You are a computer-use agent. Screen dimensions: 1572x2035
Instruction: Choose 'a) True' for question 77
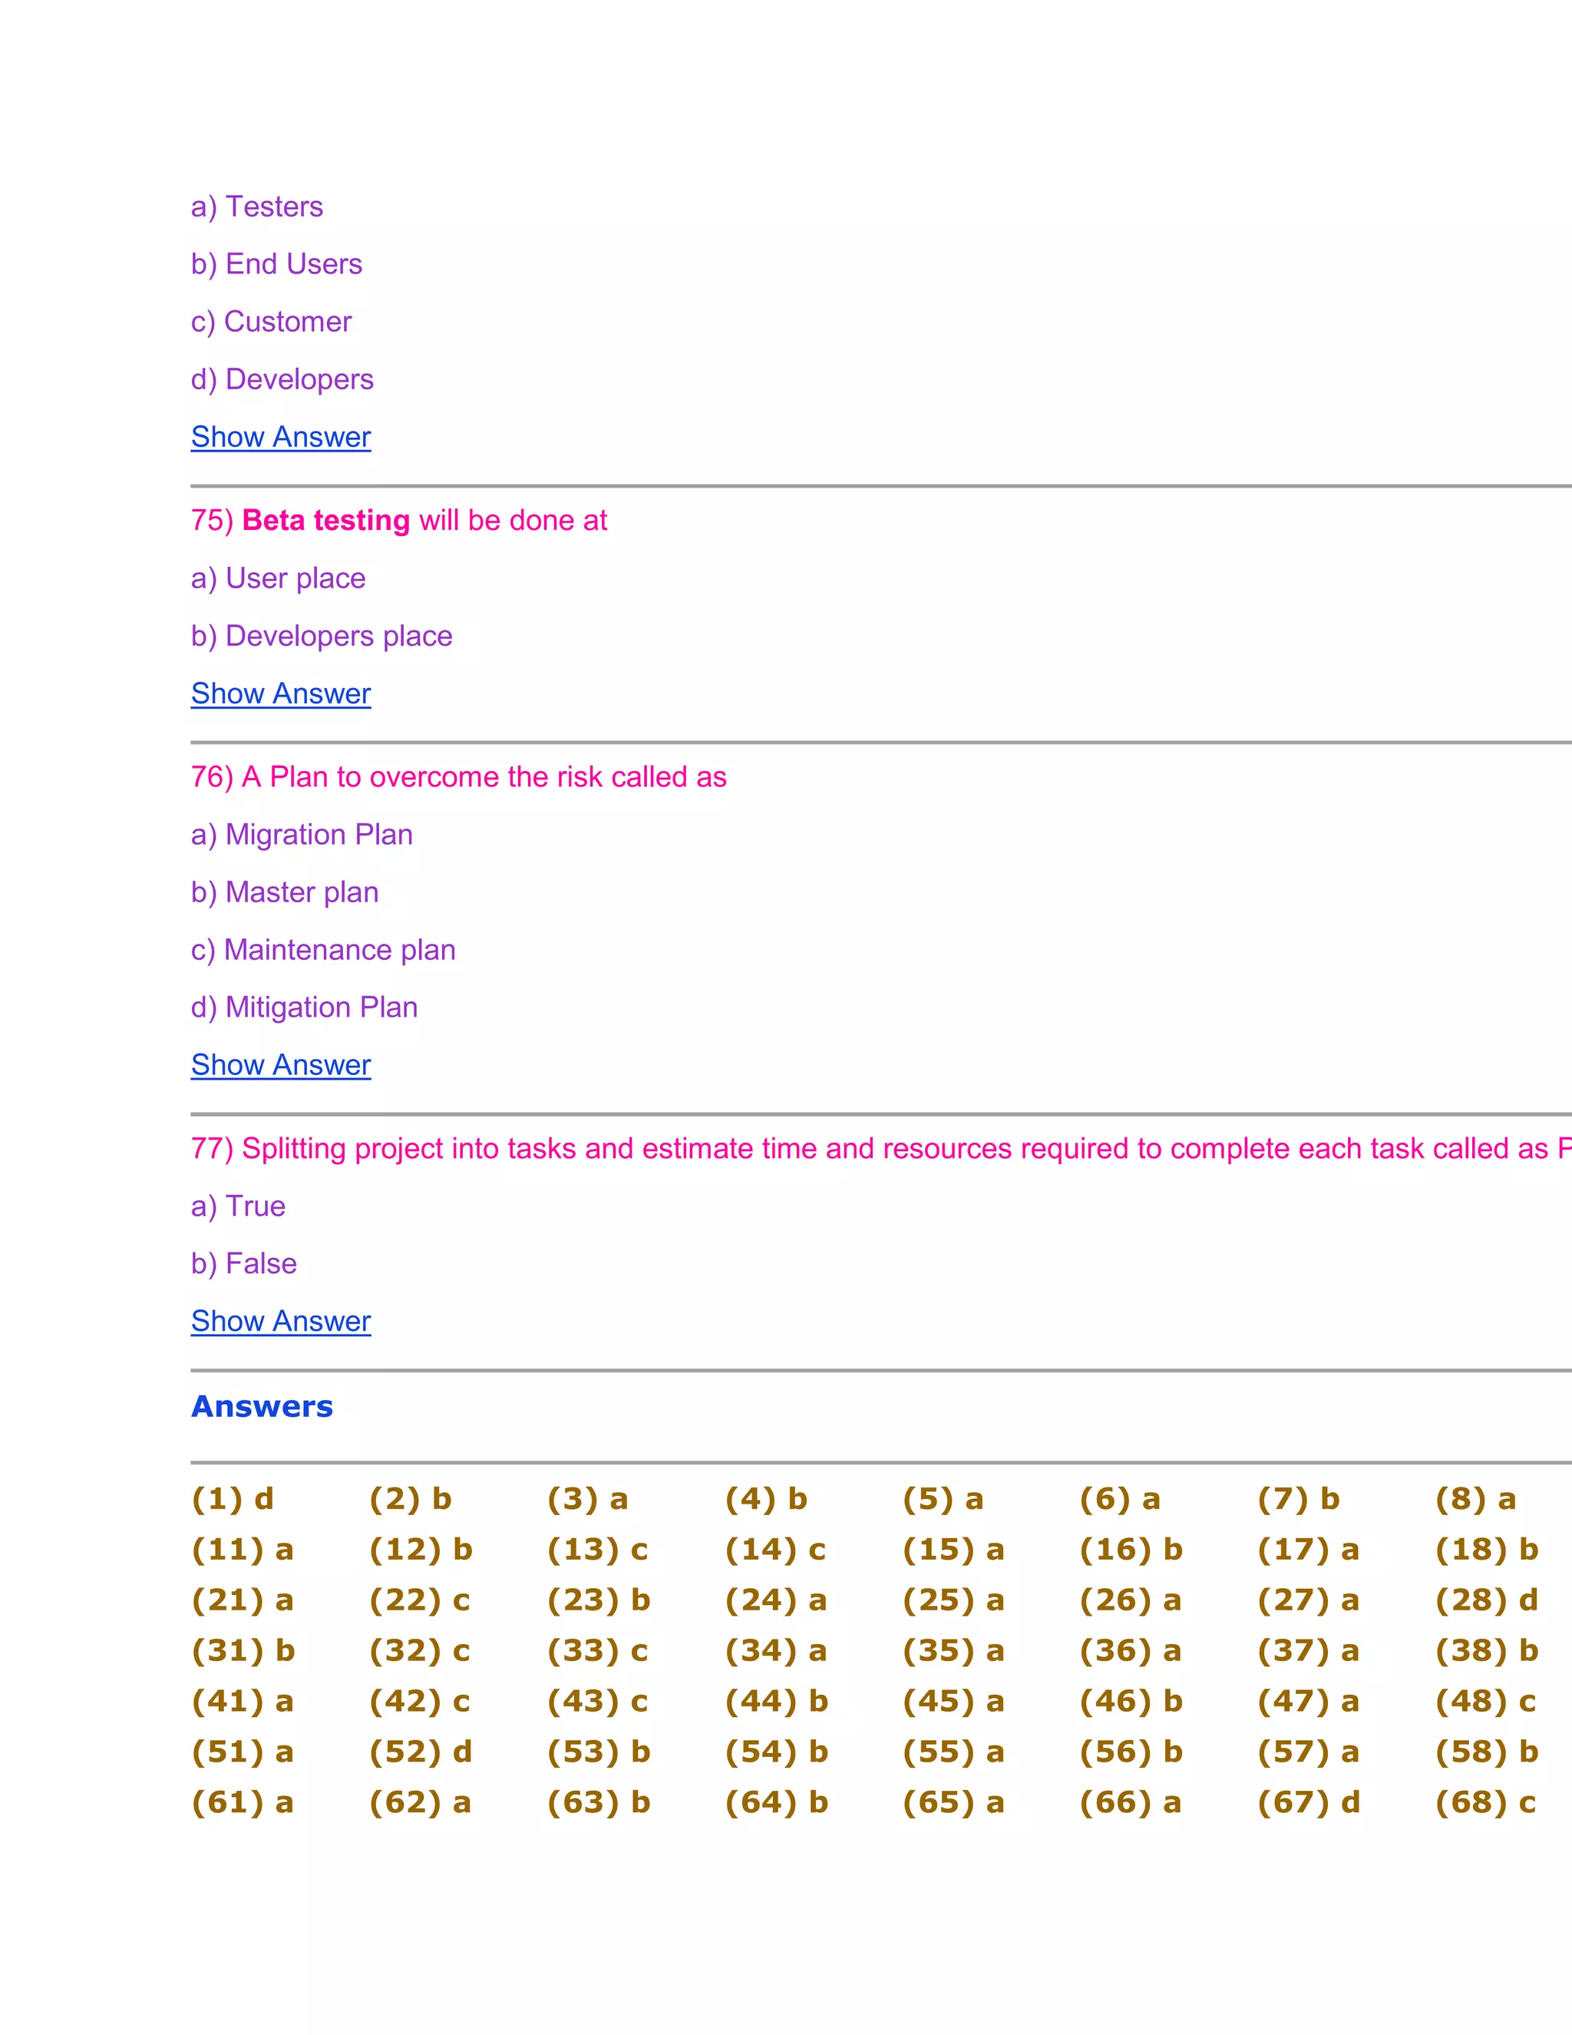click(x=237, y=1206)
